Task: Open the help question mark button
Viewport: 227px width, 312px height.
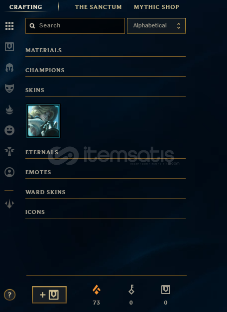Action: 9,295
